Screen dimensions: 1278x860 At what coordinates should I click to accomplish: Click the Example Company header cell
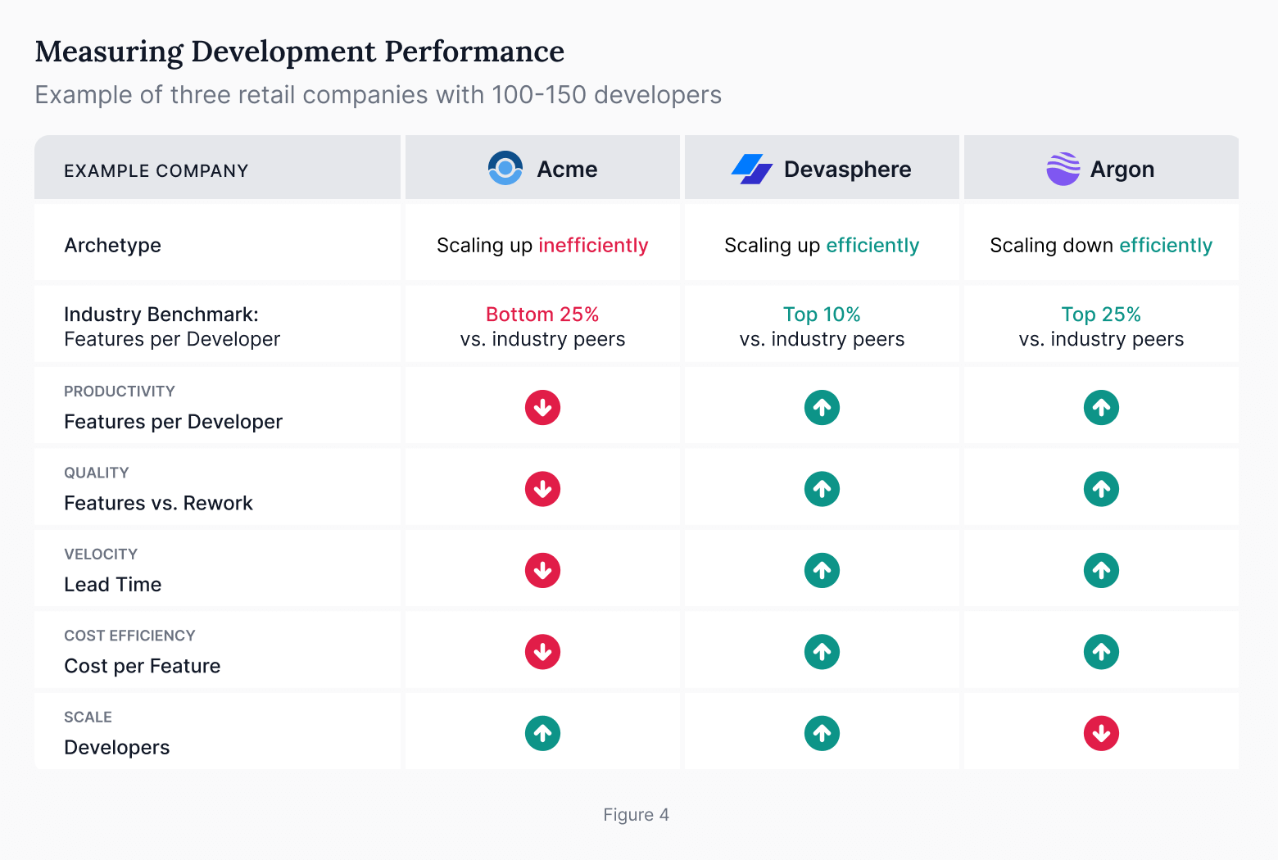(x=156, y=170)
